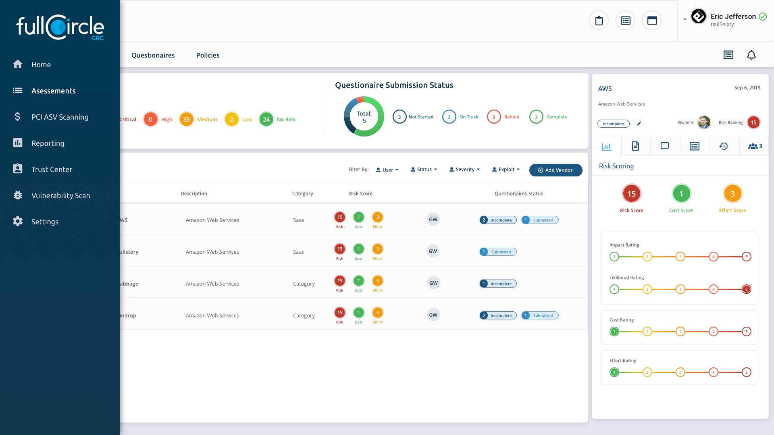Click the High count 0 badge
This screenshot has width=774, height=435.
[150, 119]
